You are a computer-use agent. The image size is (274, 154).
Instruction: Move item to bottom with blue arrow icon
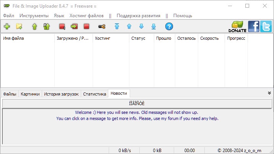click(x=153, y=26)
